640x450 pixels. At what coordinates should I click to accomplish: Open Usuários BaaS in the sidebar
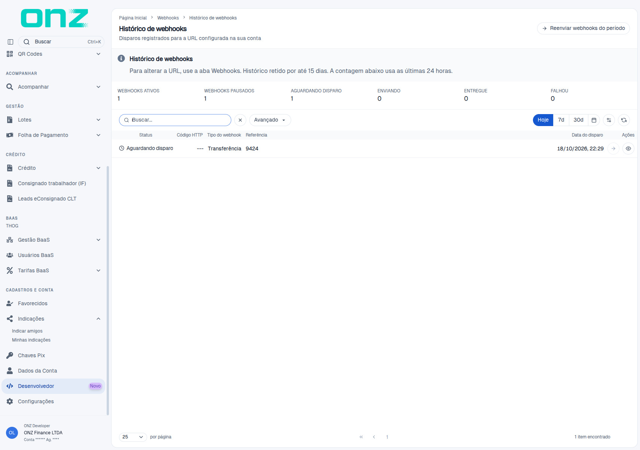(53, 255)
